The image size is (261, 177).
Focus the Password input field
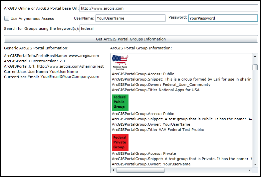pyautogui.click(x=223, y=18)
